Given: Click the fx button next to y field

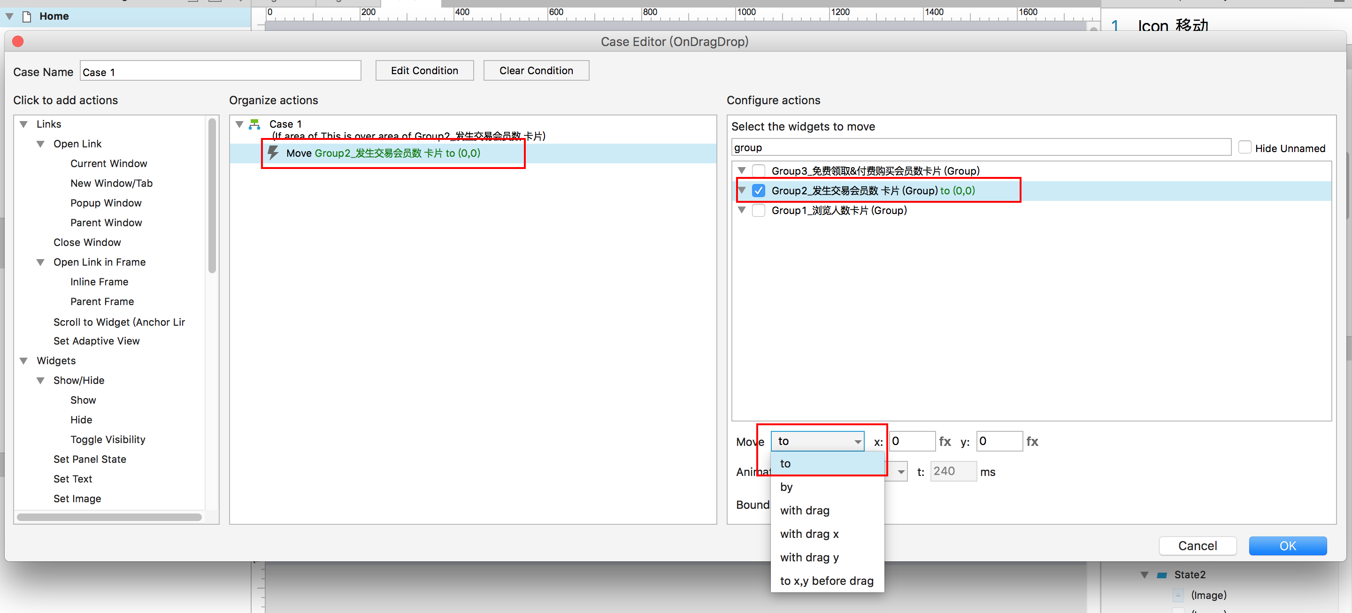Looking at the screenshot, I should (x=1032, y=441).
